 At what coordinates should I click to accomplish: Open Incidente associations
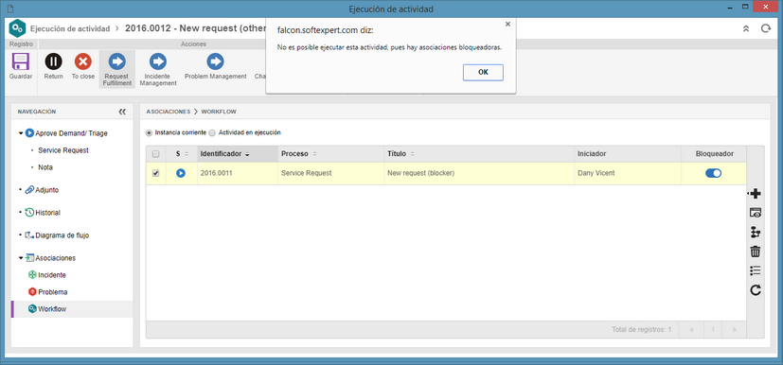[47, 275]
